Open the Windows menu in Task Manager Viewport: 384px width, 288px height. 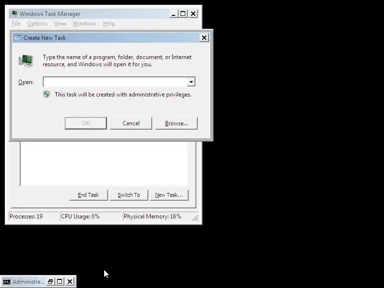click(84, 24)
